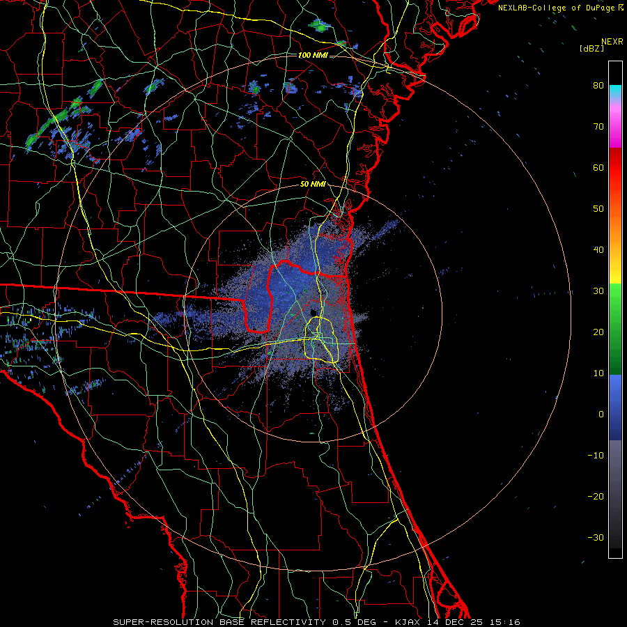Click the dBZ unit label
Image resolution: width=627 pixels, height=627 pixels.
[x=591, y=49]
